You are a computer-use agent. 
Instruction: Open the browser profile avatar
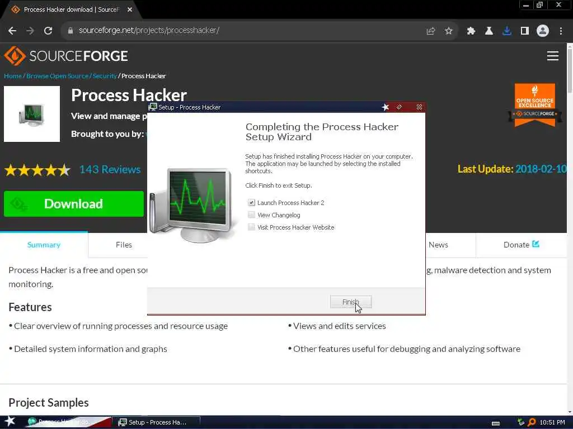click(543, 31)
